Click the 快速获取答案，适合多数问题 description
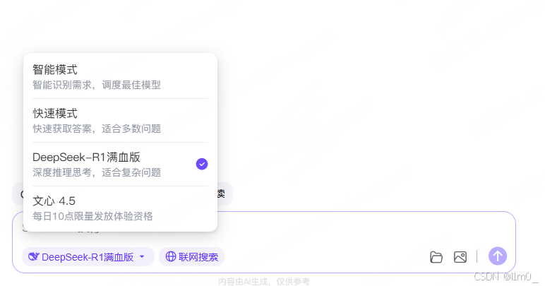 click(x=97, y=129)
